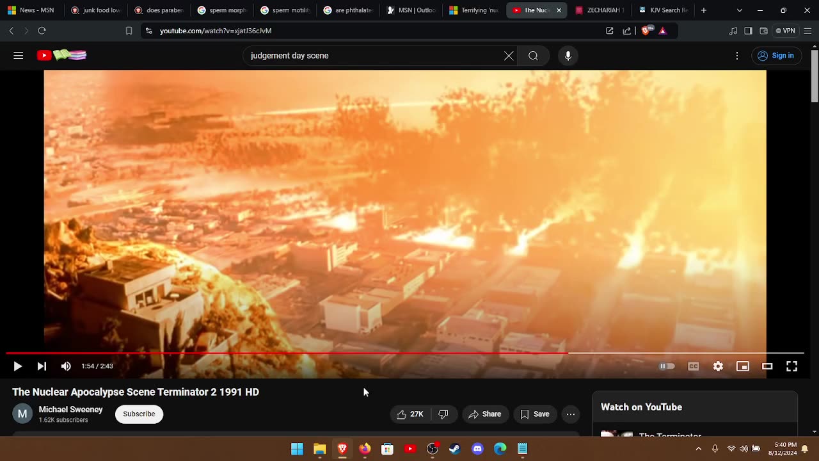Save the video to a playlist
This screenshot has height=461, width=819.
535,414
